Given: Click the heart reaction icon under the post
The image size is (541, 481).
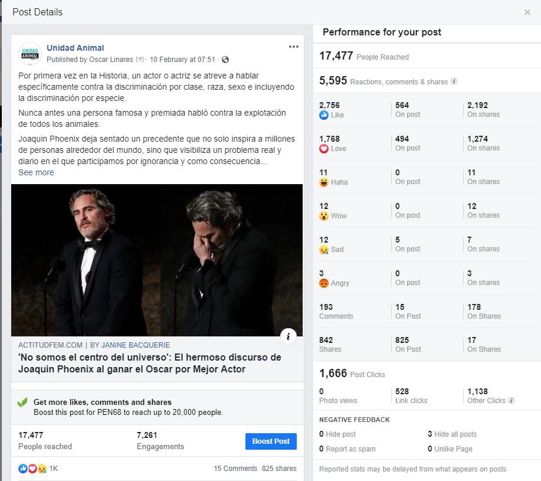Looking at the screenshot, I should coord(32,469).
